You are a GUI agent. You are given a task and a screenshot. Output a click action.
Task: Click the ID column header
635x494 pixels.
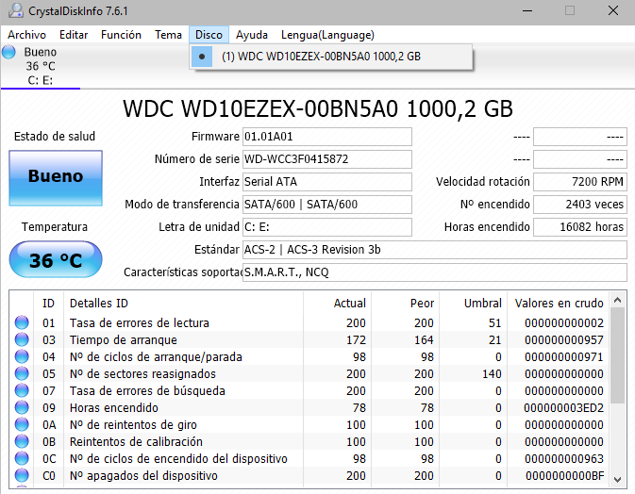click(x=49, y=304)
